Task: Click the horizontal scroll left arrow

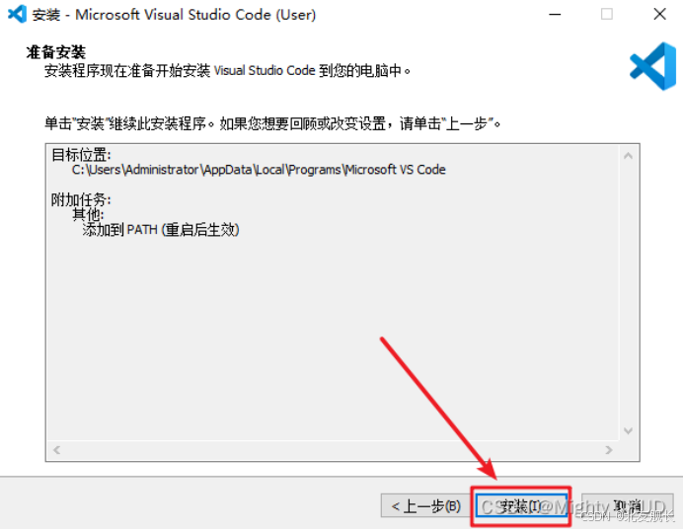Action: (x=56, y=450)
